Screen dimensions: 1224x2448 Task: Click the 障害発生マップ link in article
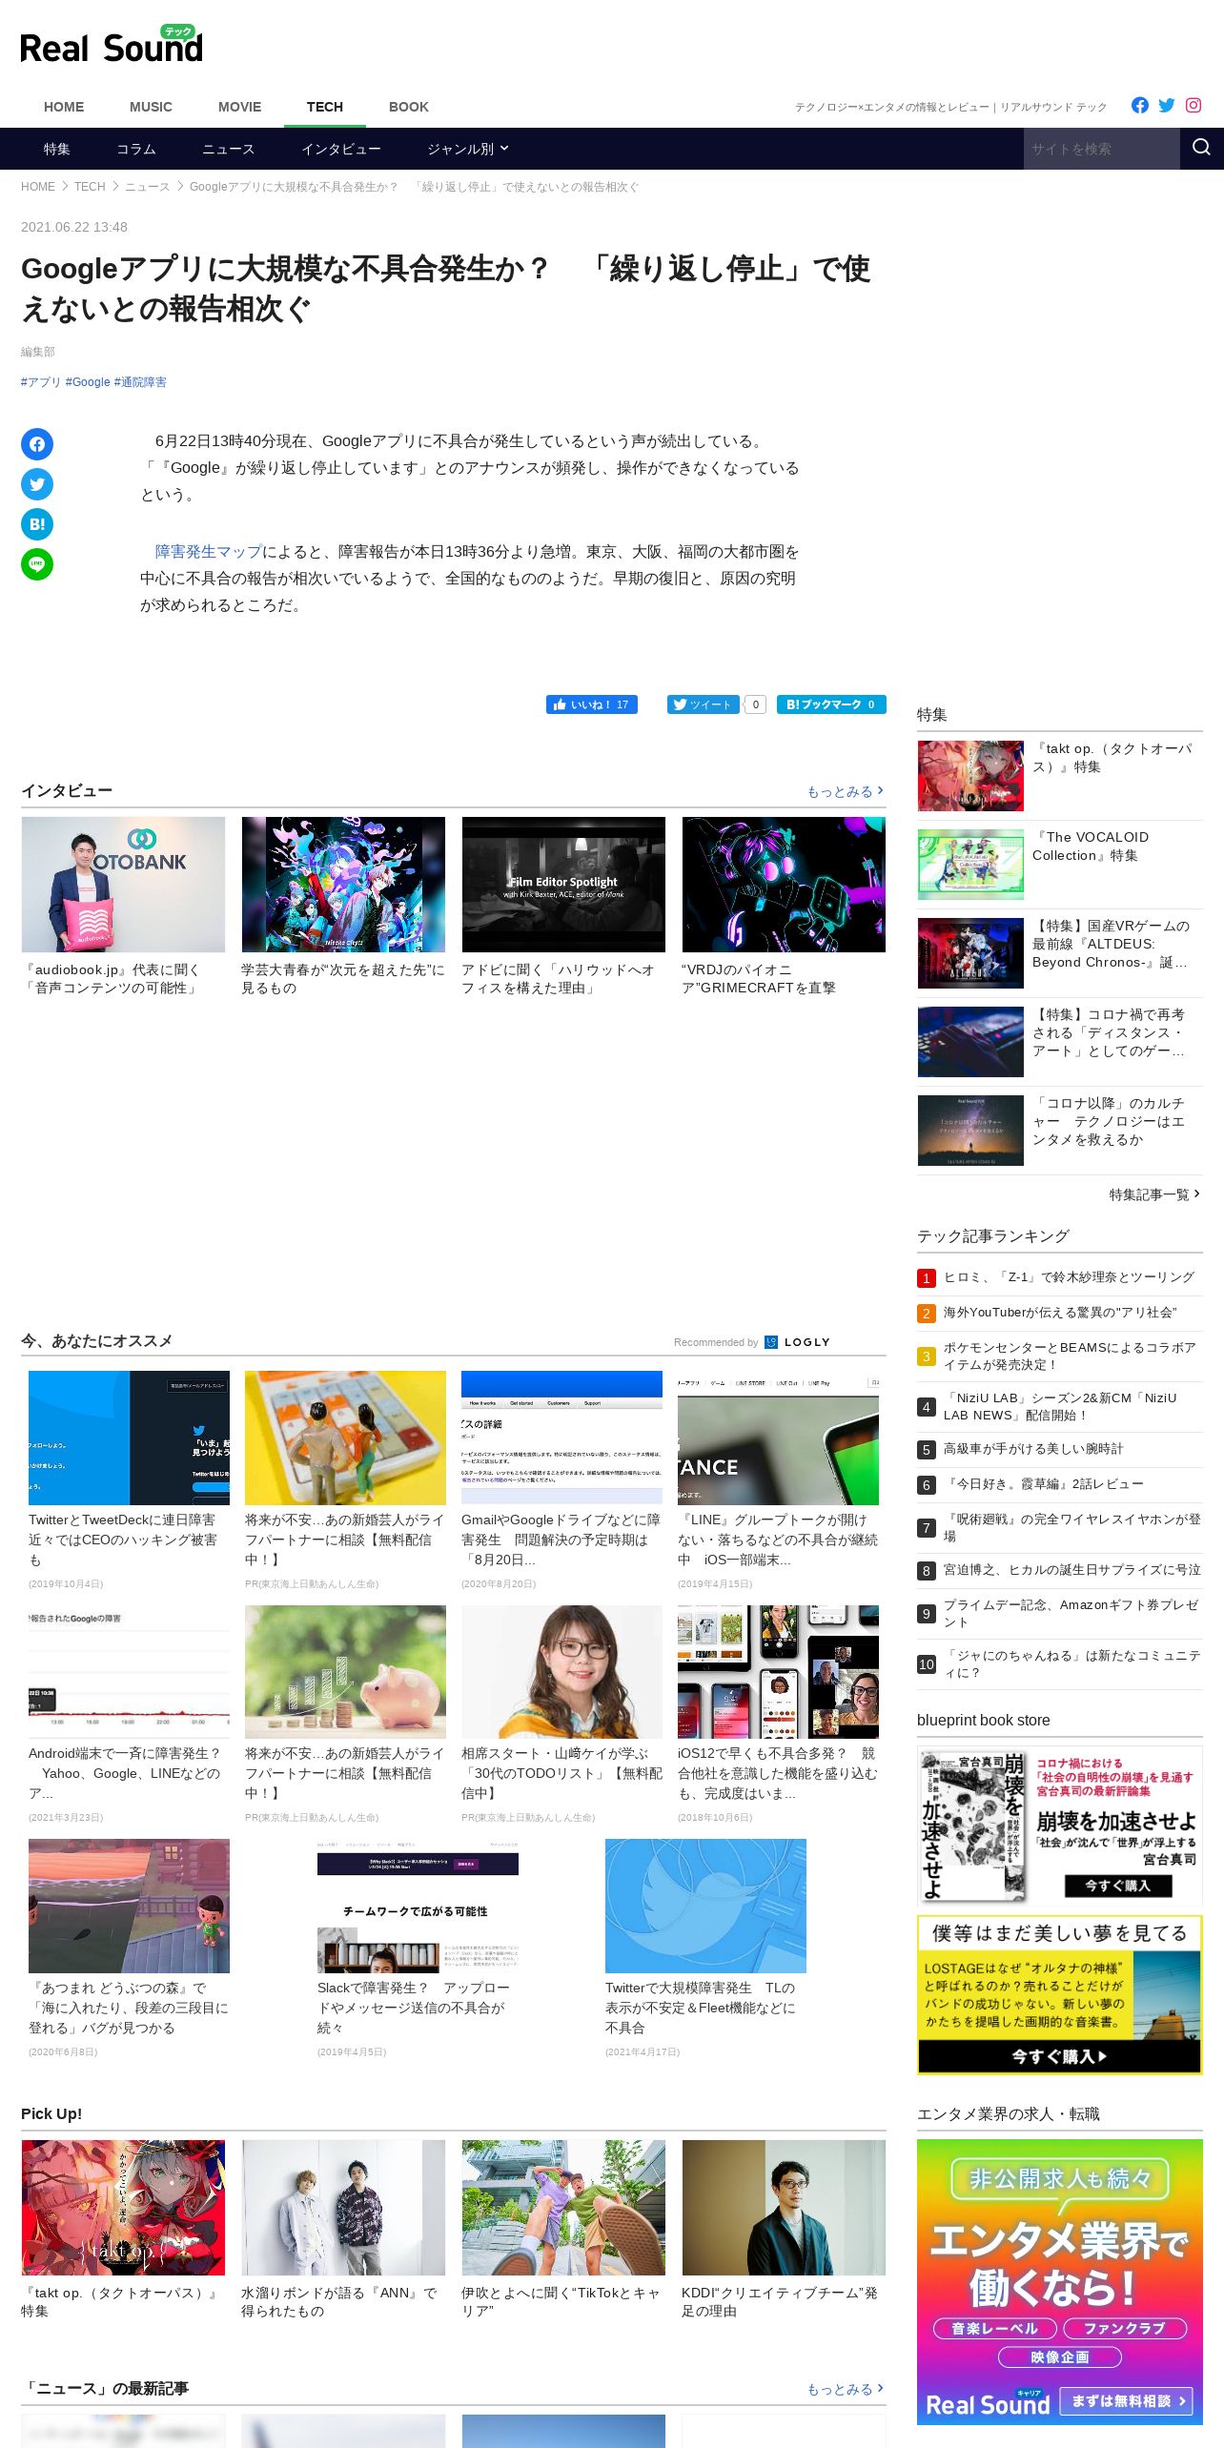[208, 552]
